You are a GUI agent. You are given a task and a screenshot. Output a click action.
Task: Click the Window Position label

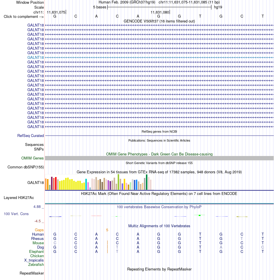[x=30, y=3]
